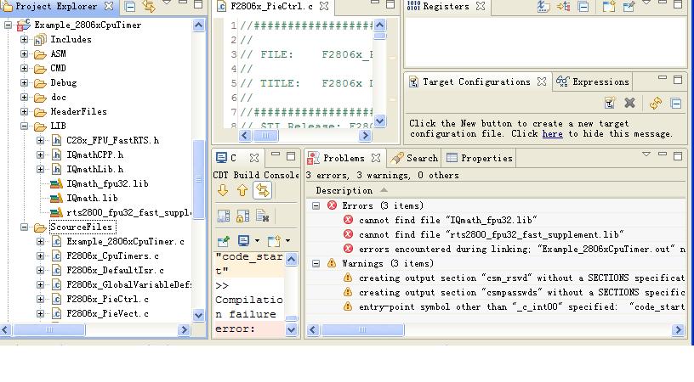
Task: Click Display Selected Console monitor icon
Action: point(243,241)
